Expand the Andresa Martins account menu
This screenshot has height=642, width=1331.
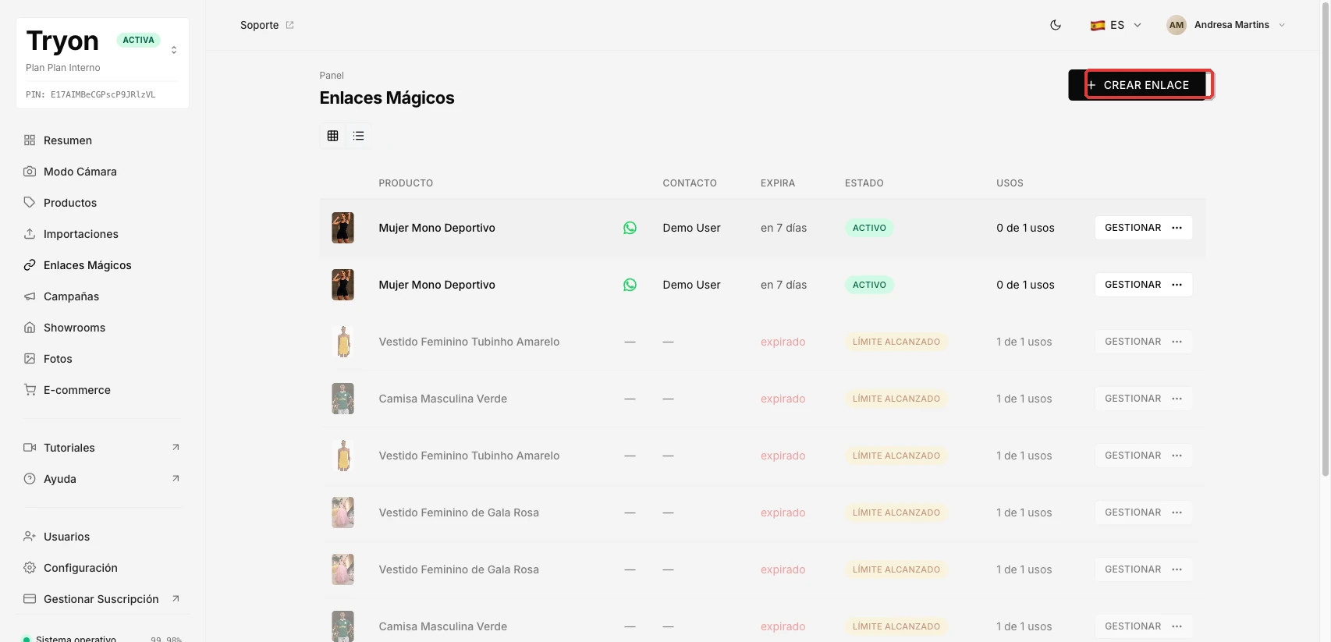[1226, 25]
